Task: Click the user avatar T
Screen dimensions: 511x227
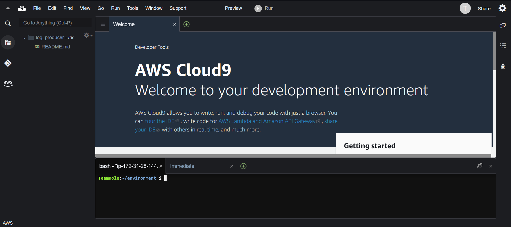Action: pyautogui.click(x=465, y=8)
